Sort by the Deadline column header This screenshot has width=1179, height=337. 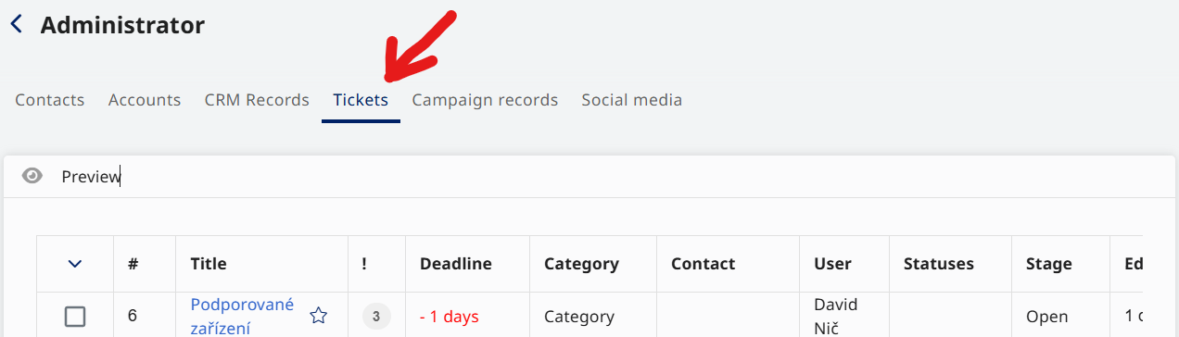(x=455, y=264)
